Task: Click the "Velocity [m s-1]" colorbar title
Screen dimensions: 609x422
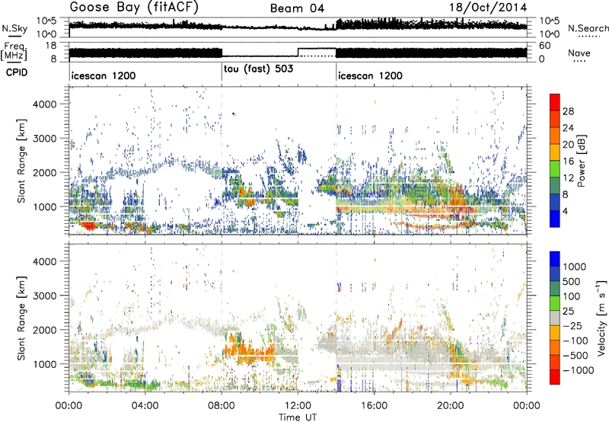Action: 601,318
